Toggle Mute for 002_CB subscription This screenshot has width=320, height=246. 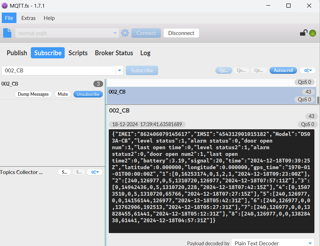click(63, 94)
